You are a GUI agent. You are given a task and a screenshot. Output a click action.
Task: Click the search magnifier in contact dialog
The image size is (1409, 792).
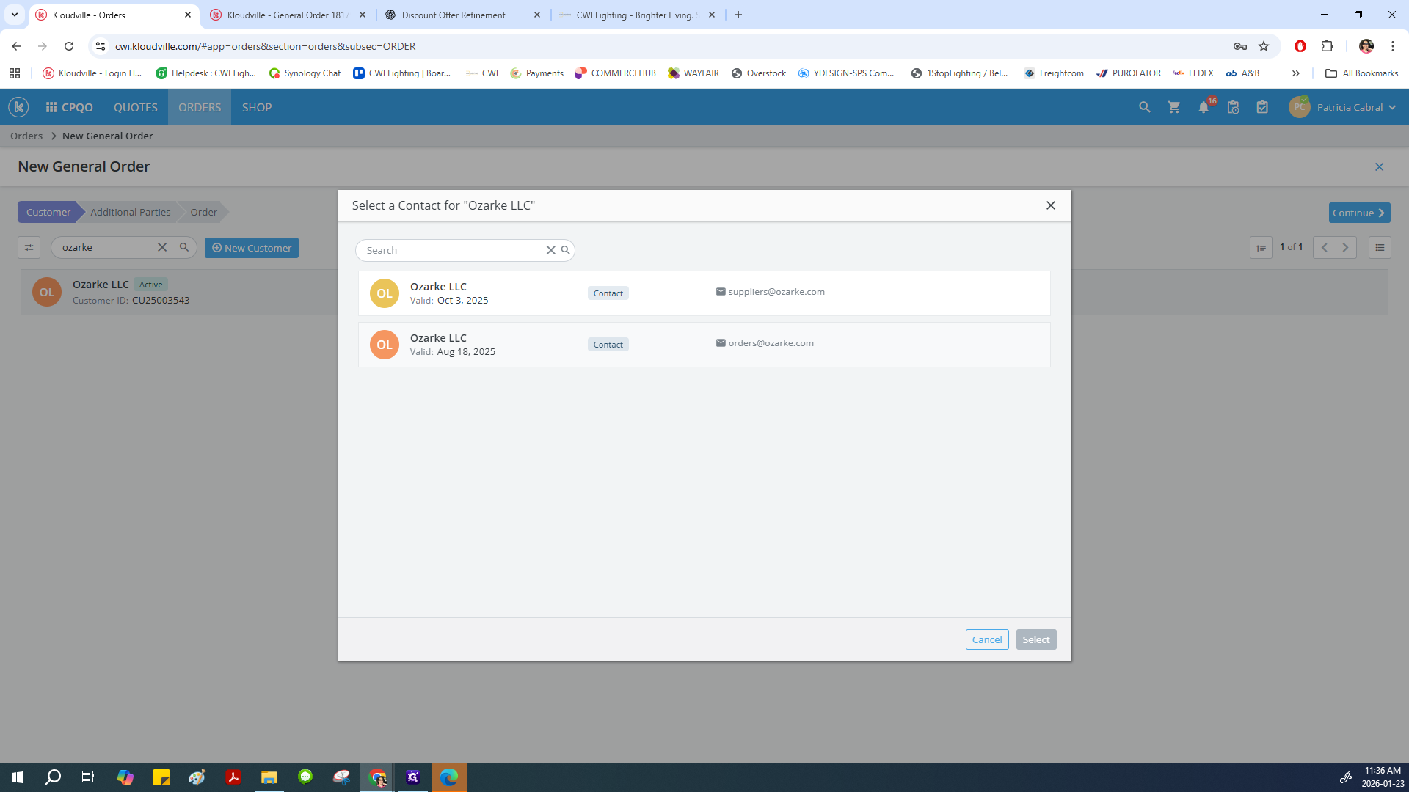pyautogui.click(x=565, y=250)
